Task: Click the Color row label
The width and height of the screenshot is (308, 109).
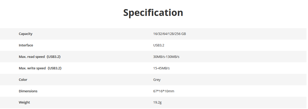Action: pos(23,80)
